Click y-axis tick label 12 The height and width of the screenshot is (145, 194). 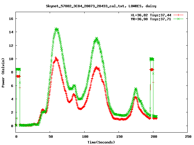(x=11, y=46)
